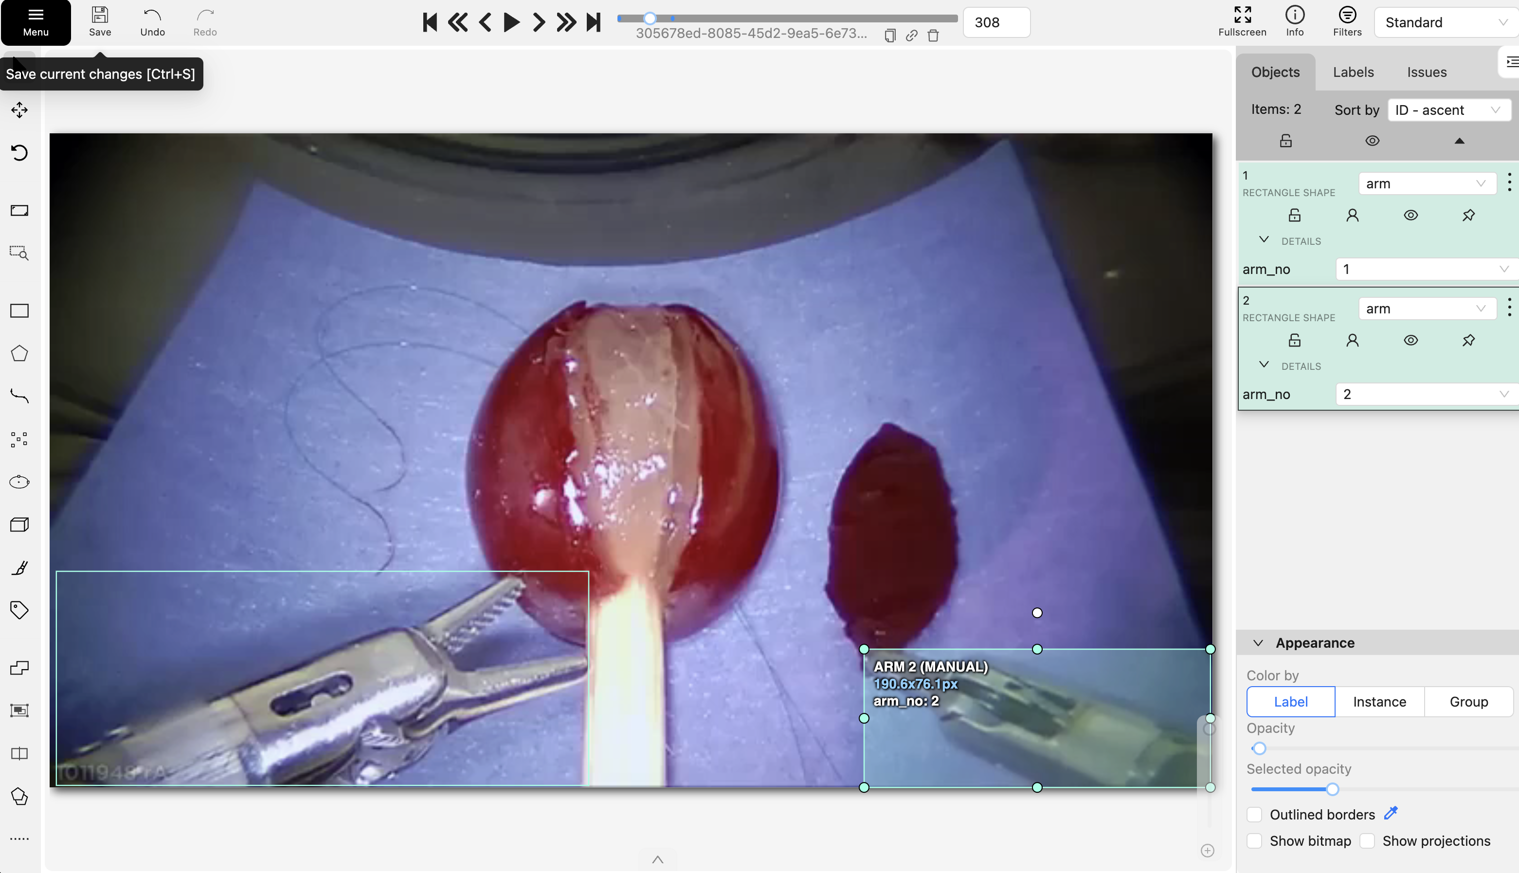This screenshot has height=873, width=1519.
Task: Click the Redo button
Action: pyautogui.click(x=205, y=22)
